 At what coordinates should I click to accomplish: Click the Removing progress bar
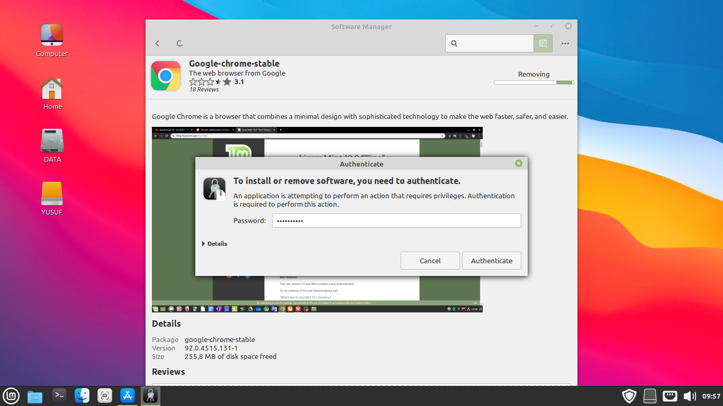pyautogui.click(x=534, y=82)
